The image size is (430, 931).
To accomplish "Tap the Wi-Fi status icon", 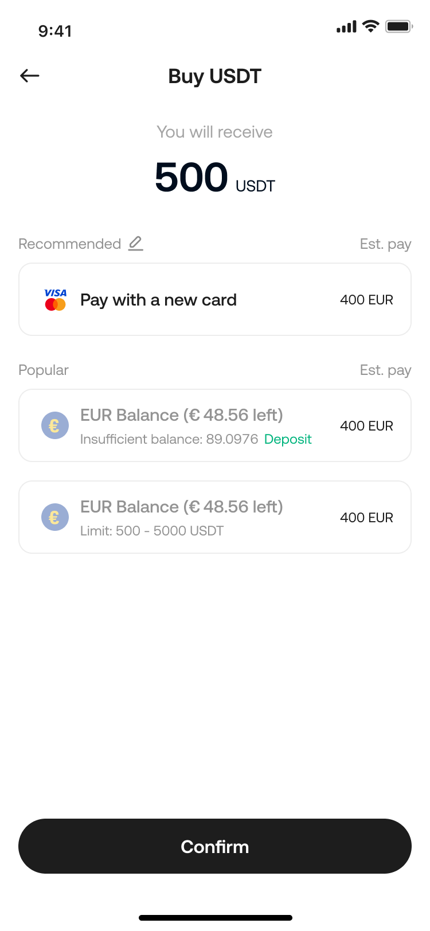I will coord(371,26).
